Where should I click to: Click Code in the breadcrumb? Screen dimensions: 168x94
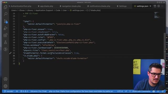(x=58, y=10)
